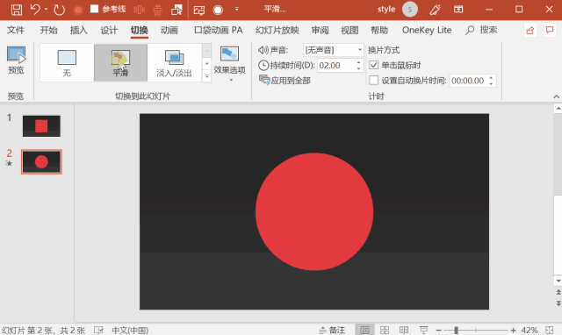
Task: Click the 持续时间 duration field showing 02.00
Action: pyautogui.click(x=336, y=66)
